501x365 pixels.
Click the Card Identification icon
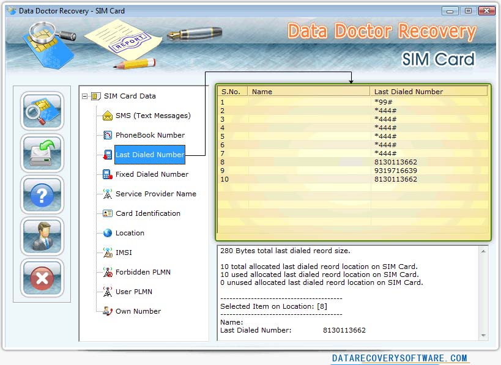point(108,213)
